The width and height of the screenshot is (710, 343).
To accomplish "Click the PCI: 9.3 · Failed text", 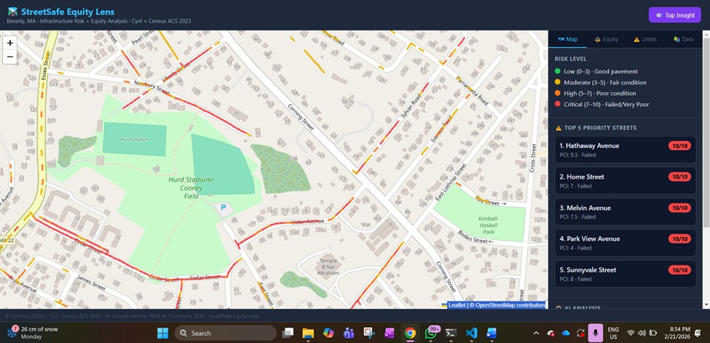I will pyautogui.click(x=577, y=155).
